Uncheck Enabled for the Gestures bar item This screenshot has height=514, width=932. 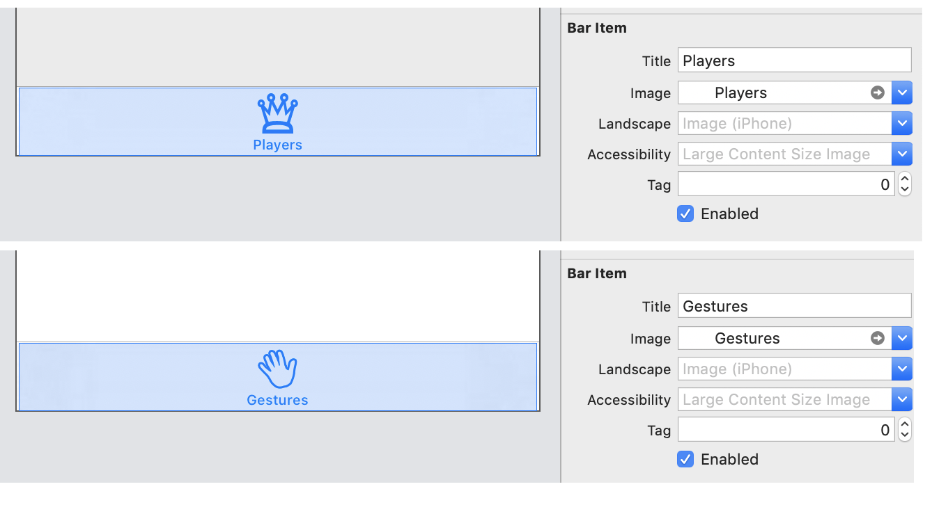pos(685,459)
